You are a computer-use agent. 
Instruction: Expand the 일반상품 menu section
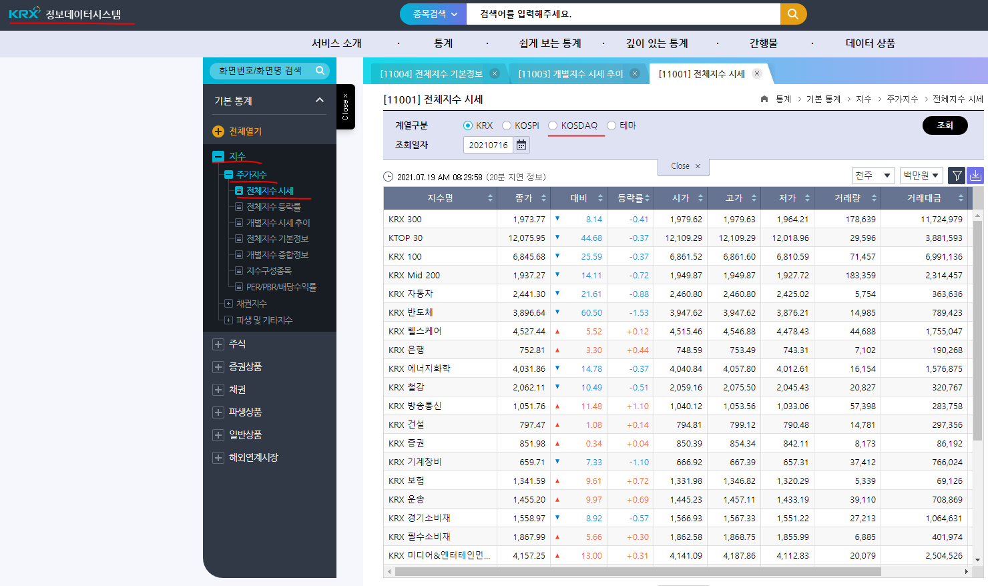[218, 435]
